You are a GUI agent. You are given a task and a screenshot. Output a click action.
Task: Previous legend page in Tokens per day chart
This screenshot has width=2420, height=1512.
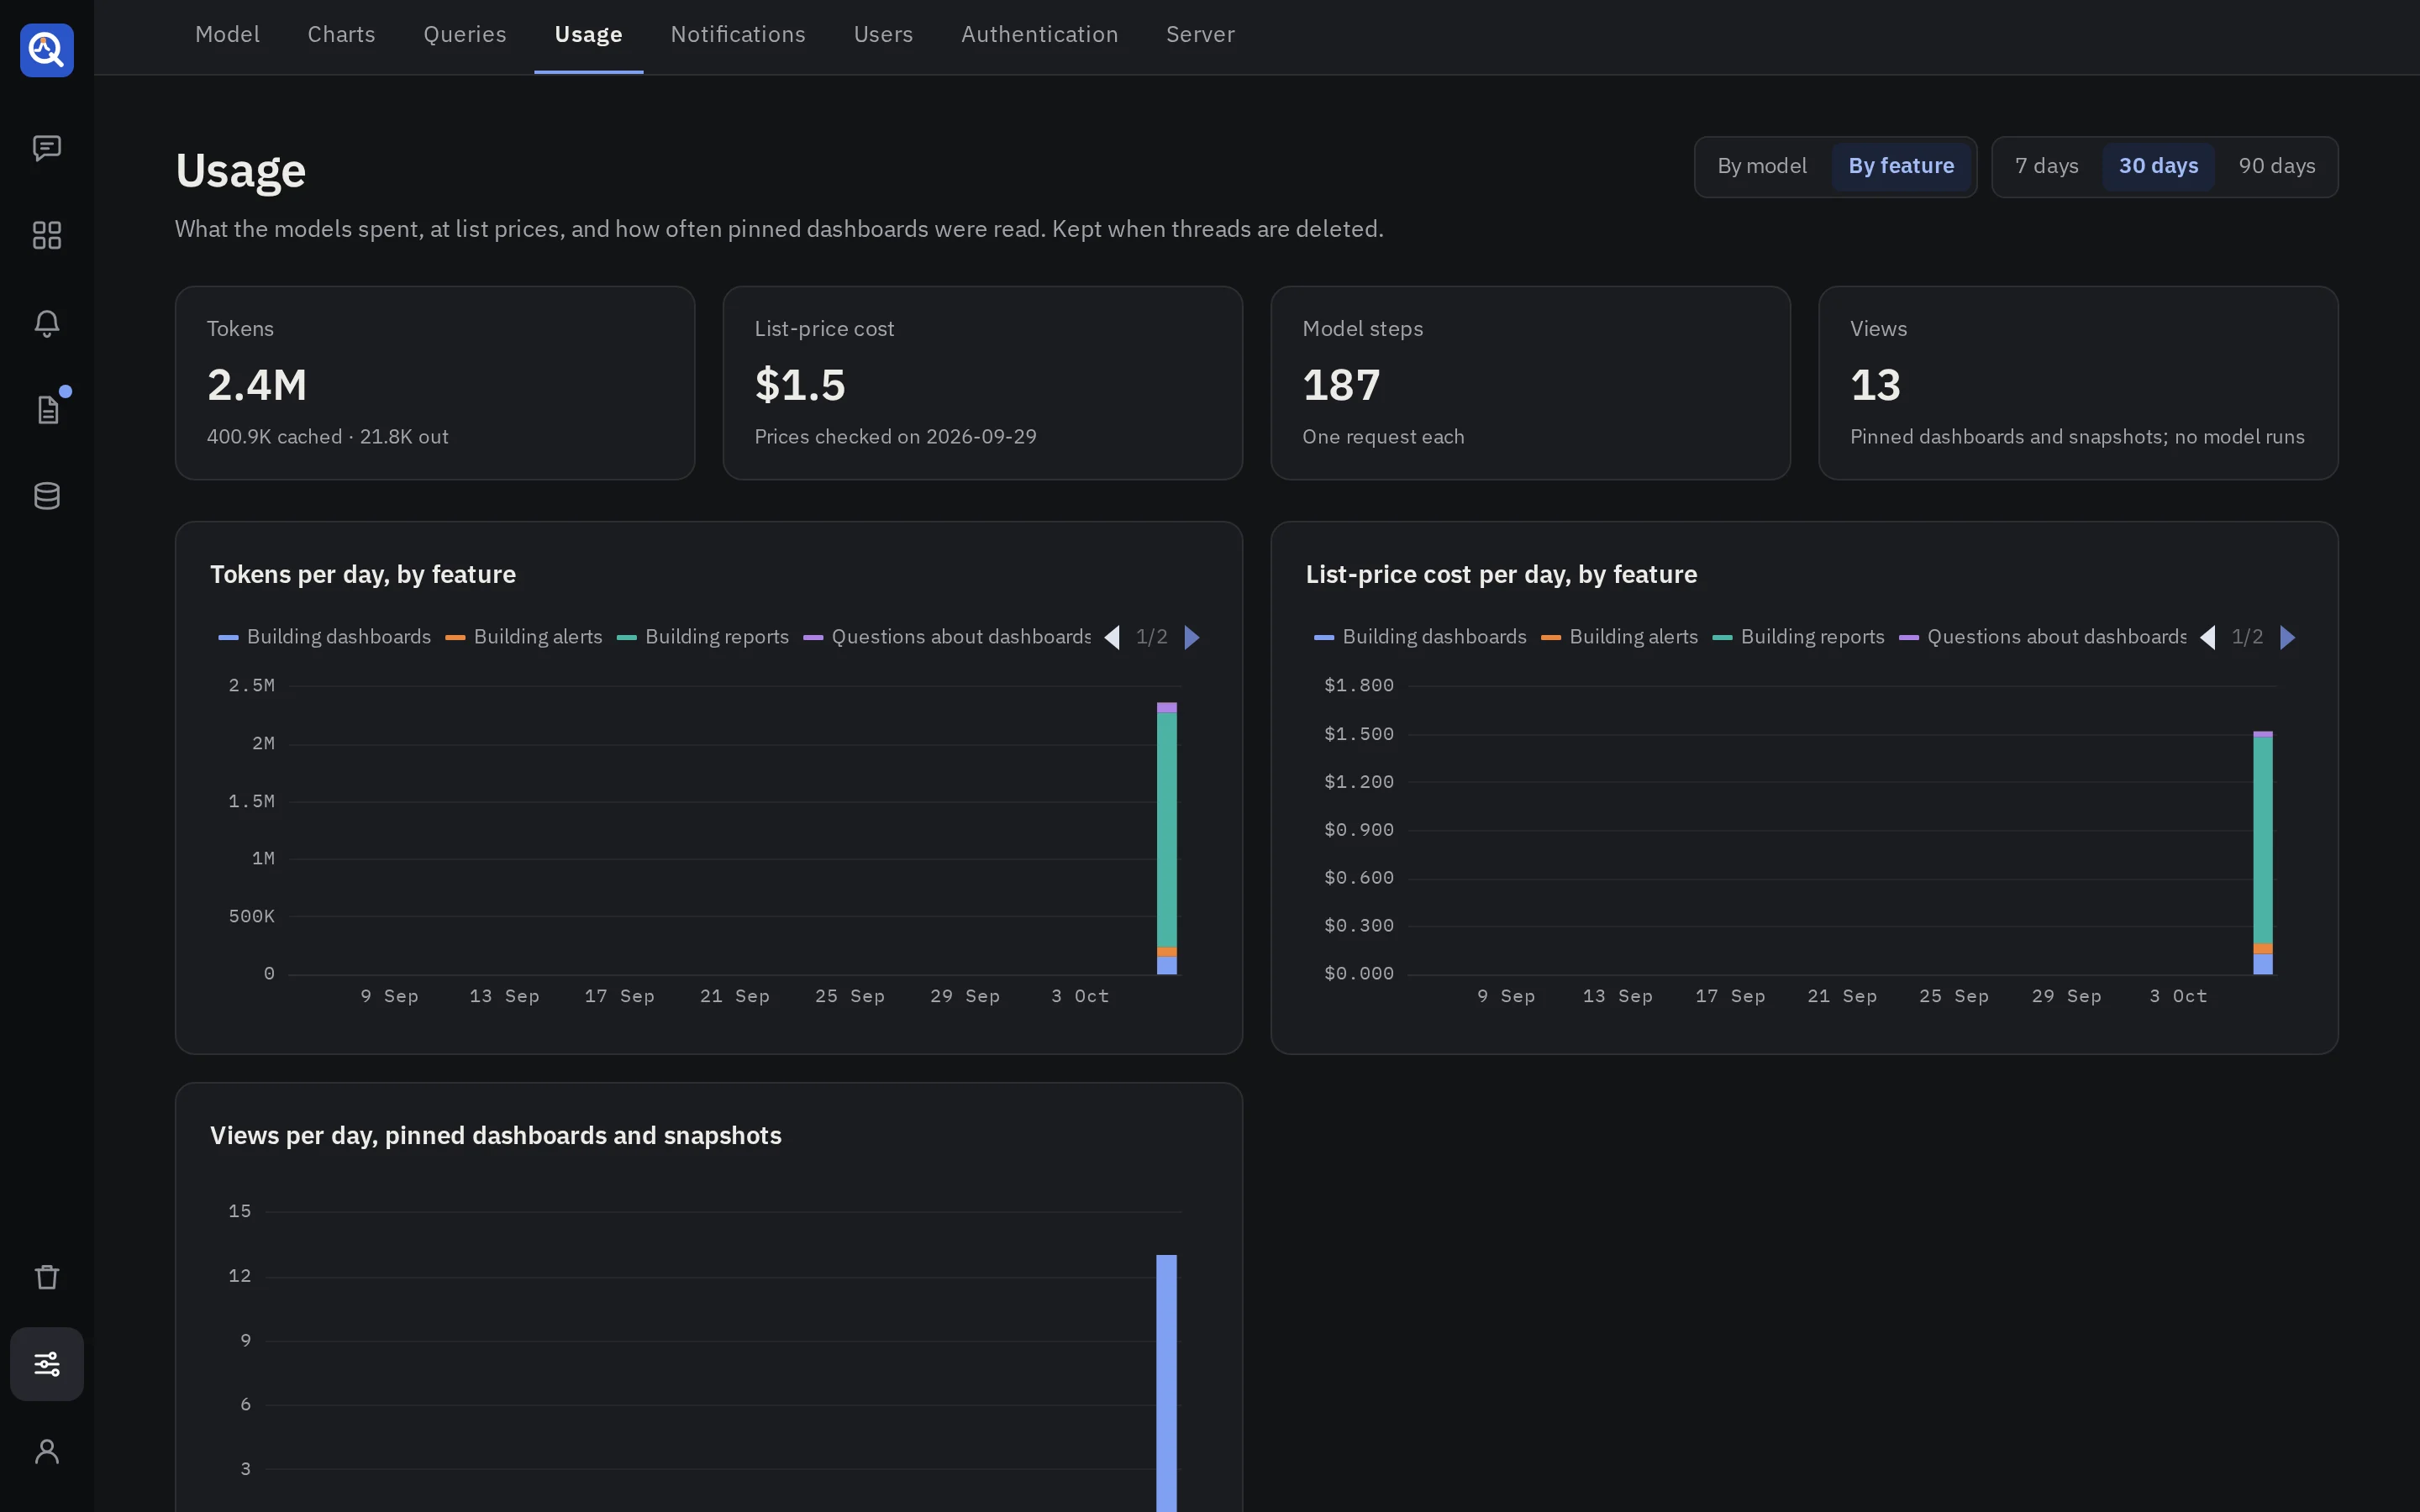pyautogui.click(x=1112, y=638)
